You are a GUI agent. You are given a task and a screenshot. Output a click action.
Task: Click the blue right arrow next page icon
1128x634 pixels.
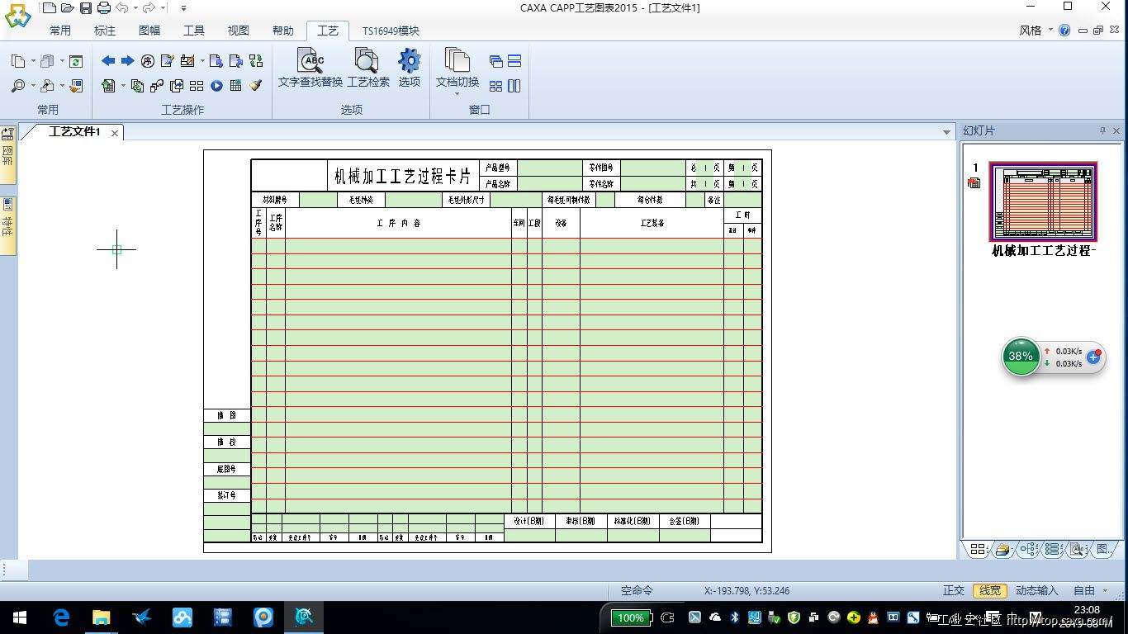[127, 61]
